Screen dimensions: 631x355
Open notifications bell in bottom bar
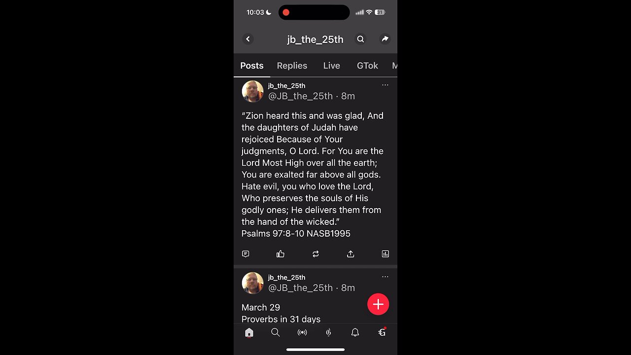click(x=355, y=333)
